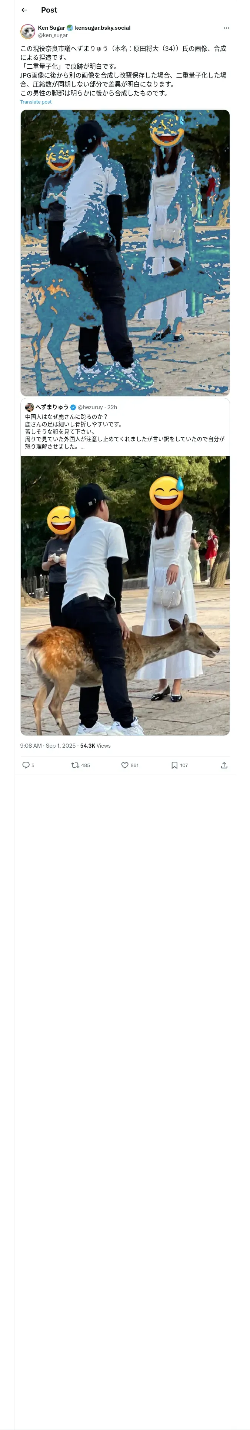Repost the post with 485 reposts
This screenshot has height=1430, width=250.
[x=76, y=765]
